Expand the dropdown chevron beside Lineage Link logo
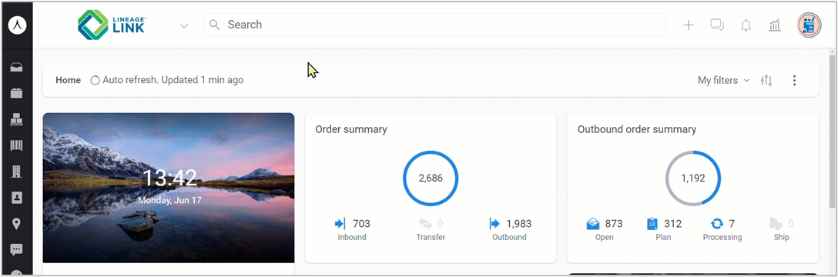Viewport: 838px width, 277px height. point(184,25)
